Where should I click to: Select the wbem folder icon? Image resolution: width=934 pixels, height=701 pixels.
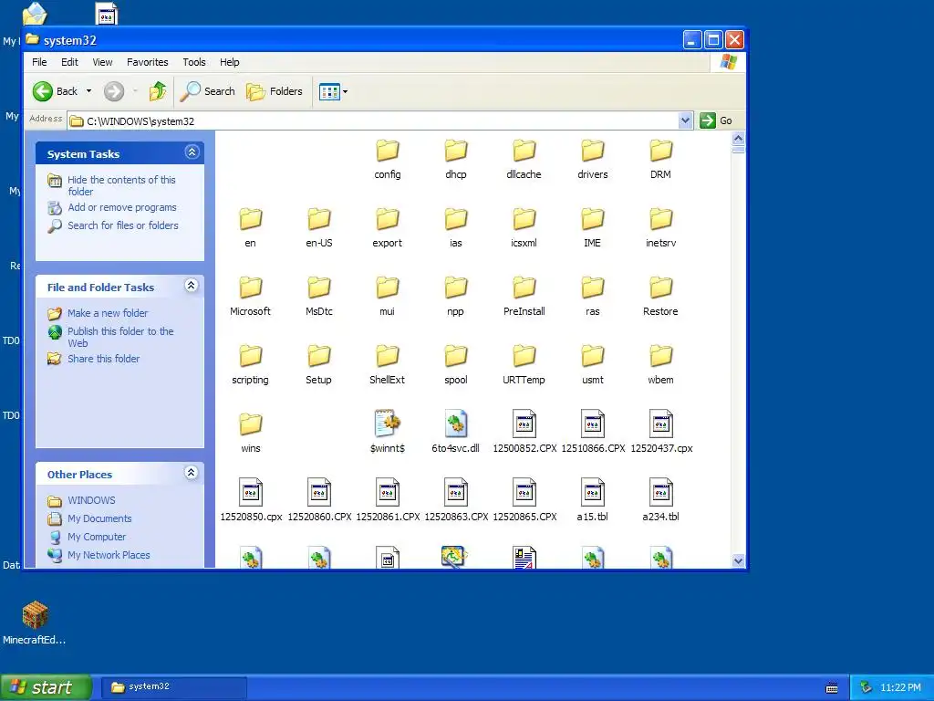pyautogui.click(x=660, y=357)
